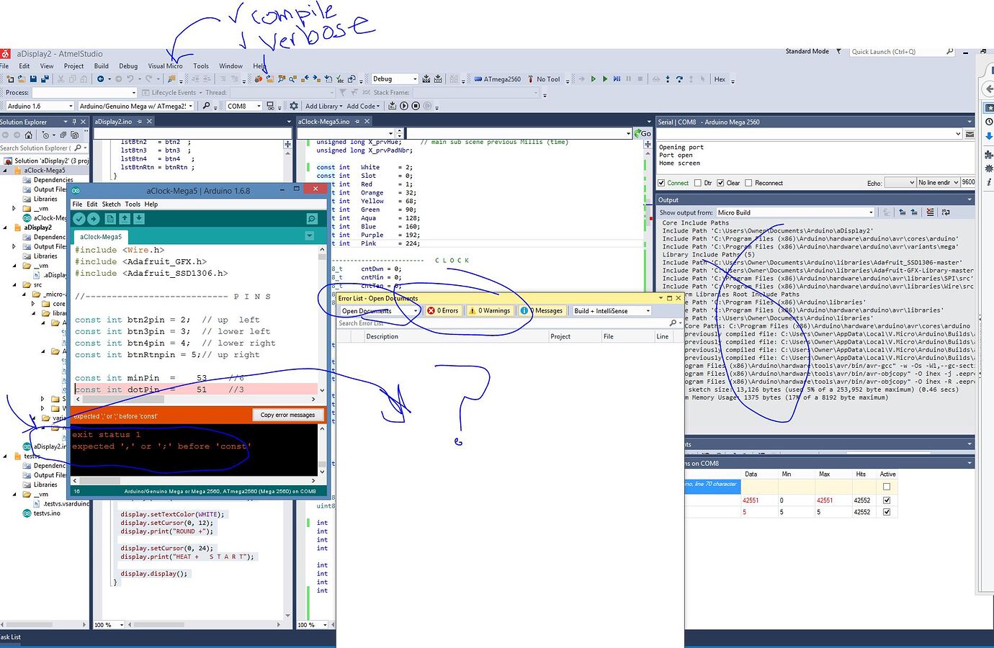Viewport: 994px width, 648px height.
Task: Click the ATmega2560 device button
Action: coord(497,79)
